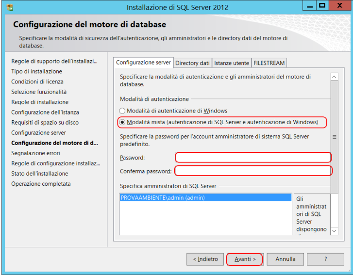
Task: Click the Conferma password input field
Action: 253,171
